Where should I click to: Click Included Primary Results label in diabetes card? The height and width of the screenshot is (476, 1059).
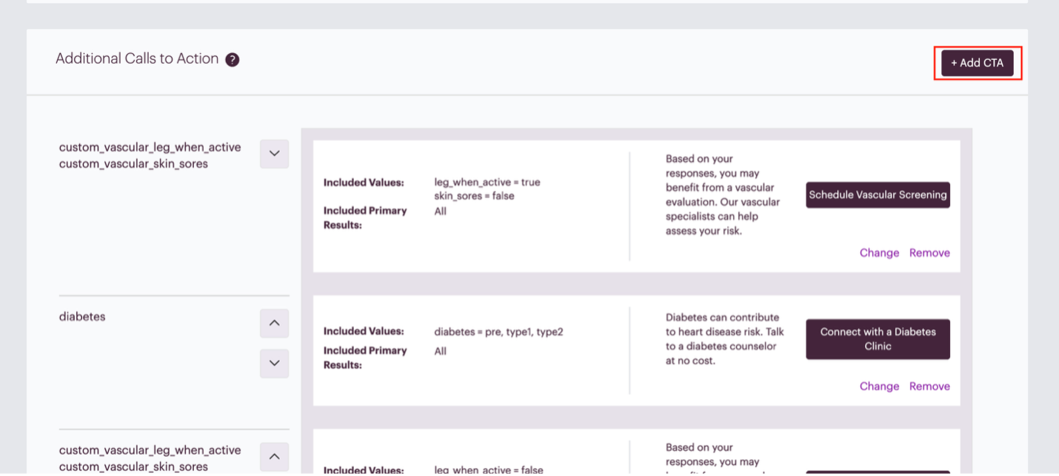365,358
